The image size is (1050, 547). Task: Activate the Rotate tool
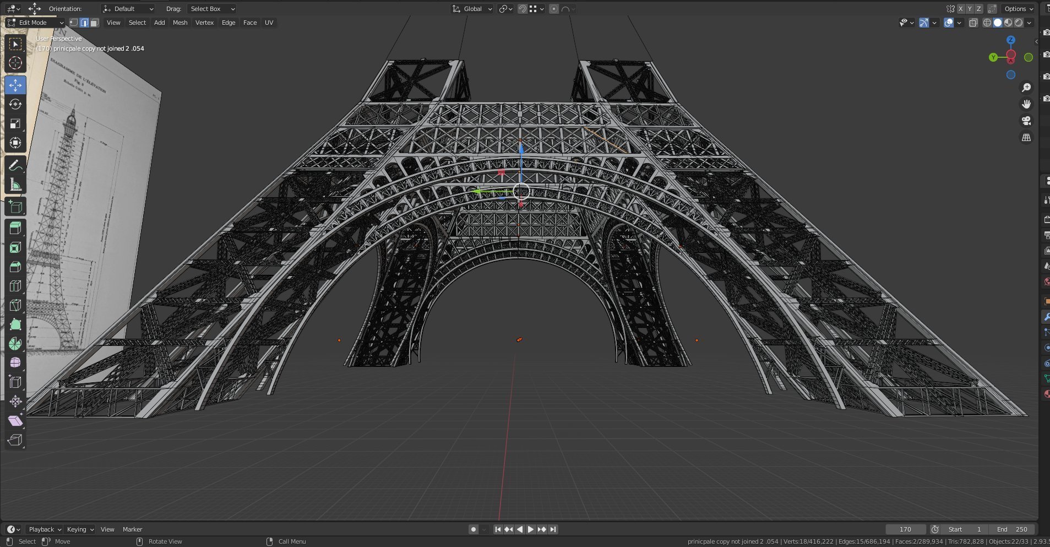15,104
